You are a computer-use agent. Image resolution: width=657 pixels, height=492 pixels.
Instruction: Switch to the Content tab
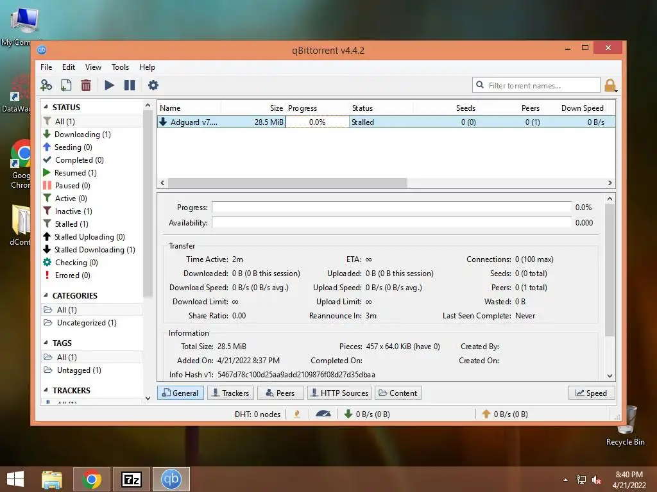[x=398, y=393]
